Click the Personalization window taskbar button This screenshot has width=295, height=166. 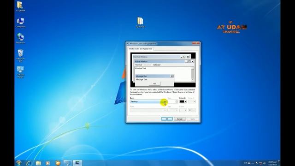77,163
